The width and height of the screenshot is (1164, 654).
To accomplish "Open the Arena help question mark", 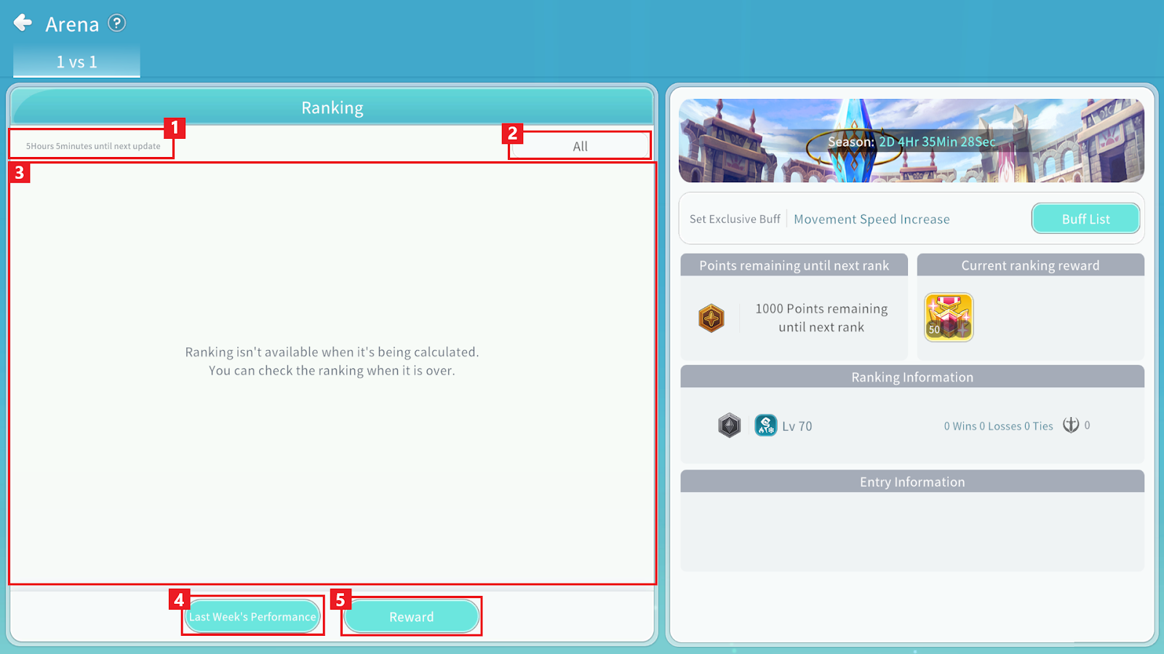I will (x=116, y=23).
